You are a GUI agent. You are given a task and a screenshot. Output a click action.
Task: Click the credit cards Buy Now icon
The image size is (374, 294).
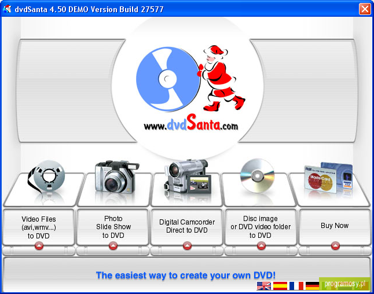(x=328, y=178)
